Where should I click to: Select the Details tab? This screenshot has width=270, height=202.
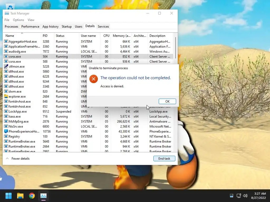[x=90, y=26]
